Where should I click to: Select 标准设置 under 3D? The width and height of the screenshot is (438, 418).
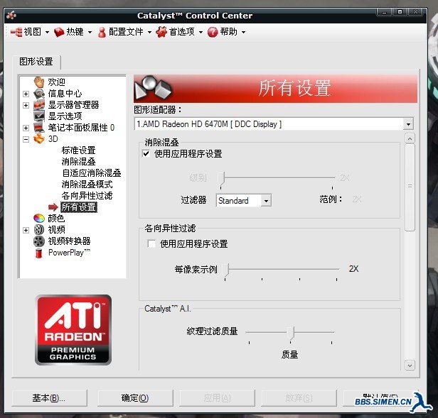79,150
